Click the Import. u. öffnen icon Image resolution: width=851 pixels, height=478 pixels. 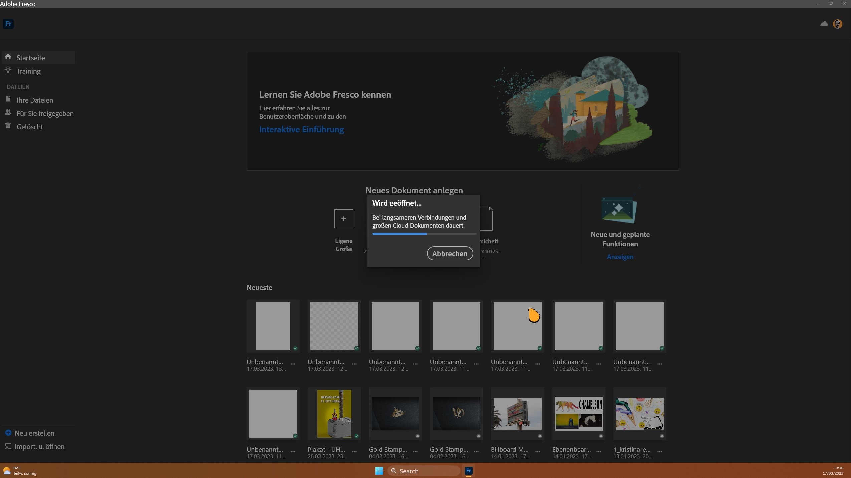tap(9, 447)
